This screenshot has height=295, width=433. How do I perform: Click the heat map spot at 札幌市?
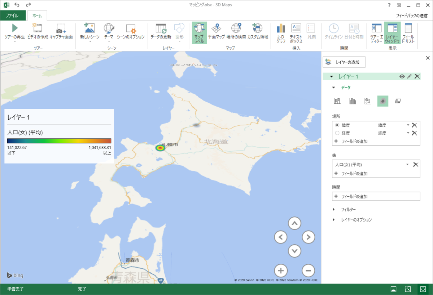160,148
